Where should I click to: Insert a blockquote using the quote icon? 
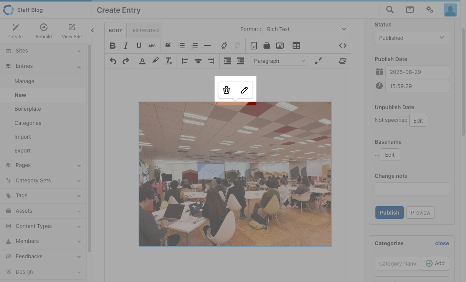click(x=168, y=46)
